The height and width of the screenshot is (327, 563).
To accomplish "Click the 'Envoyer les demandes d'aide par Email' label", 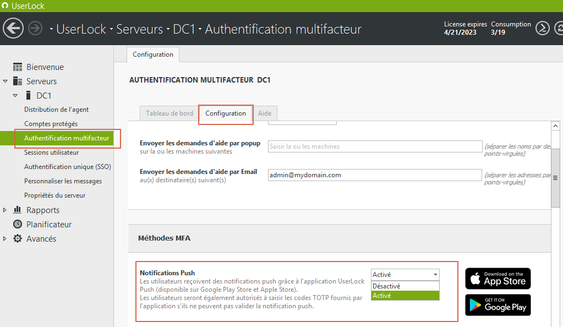I will (198, 172).
